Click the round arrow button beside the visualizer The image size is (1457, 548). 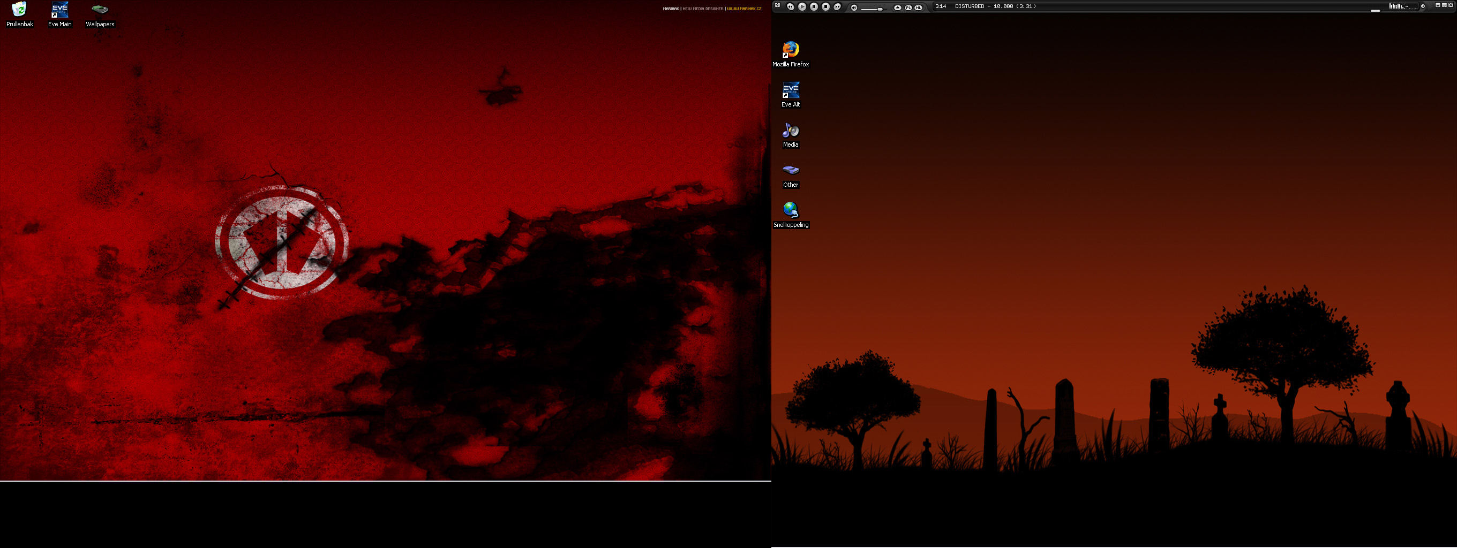(1423, 6)
